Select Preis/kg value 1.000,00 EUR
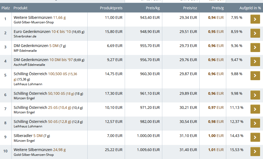Image resolution: width=263 pixels, height=159 pixels. pos(148,136)
